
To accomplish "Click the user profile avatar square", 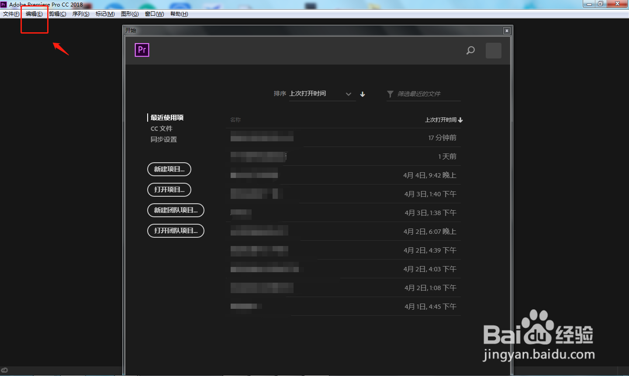I will (494, 51).
